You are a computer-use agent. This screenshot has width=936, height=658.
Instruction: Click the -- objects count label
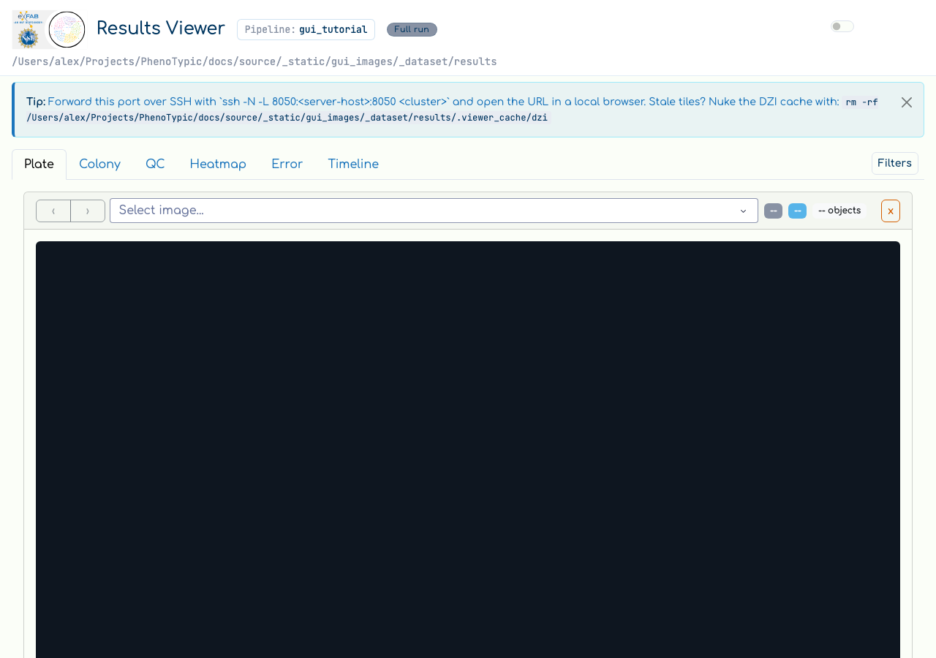pyautogui.click(x=839, y=211)
